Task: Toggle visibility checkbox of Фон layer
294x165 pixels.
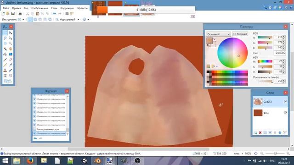Action: pyautogui.click(x=285, y=113)
